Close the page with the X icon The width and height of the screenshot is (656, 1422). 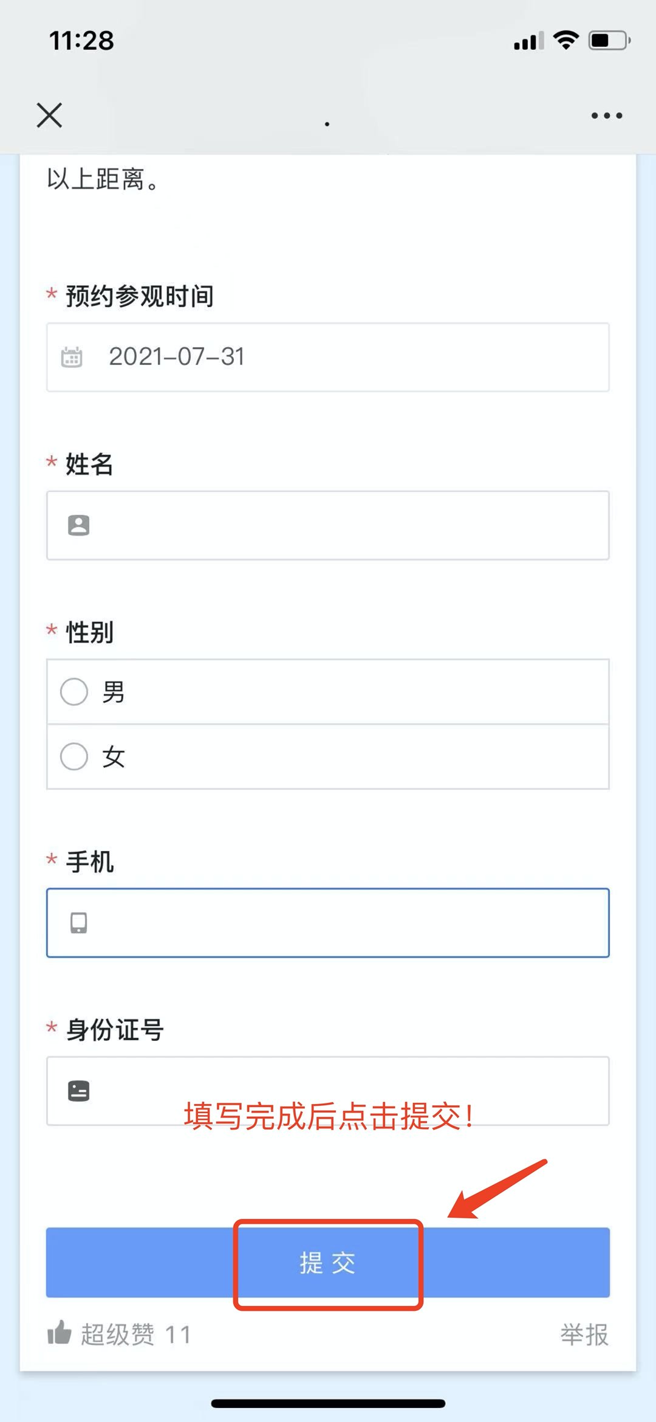[49, 115]
